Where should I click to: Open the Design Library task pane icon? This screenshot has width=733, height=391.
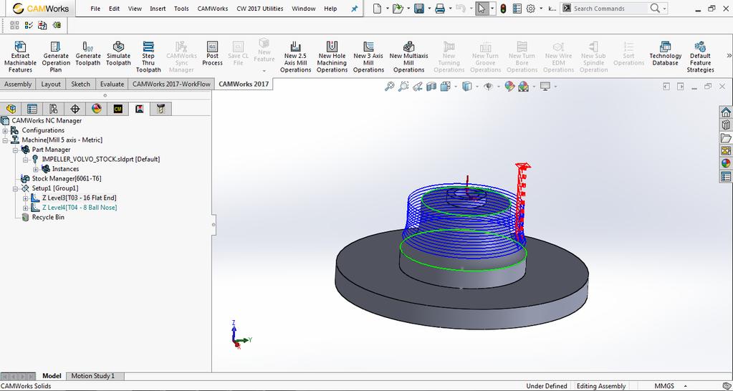726,125
